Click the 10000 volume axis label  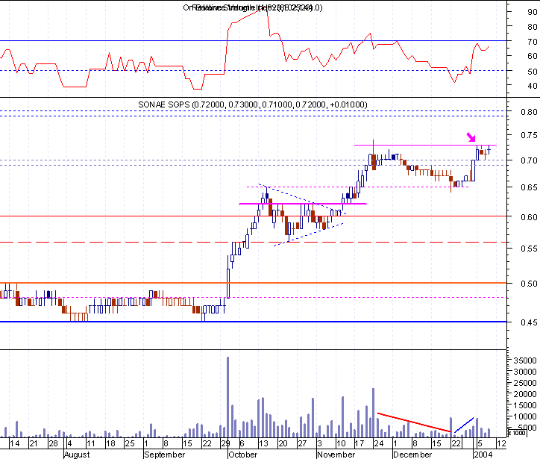tap(524, 416)
